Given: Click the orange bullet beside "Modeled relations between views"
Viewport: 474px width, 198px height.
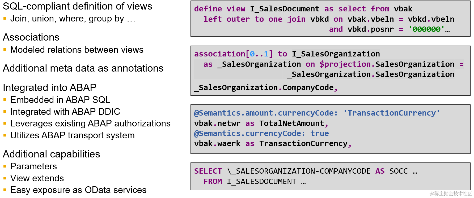Looking at the screenshot, I should click(x=5, y=50).
